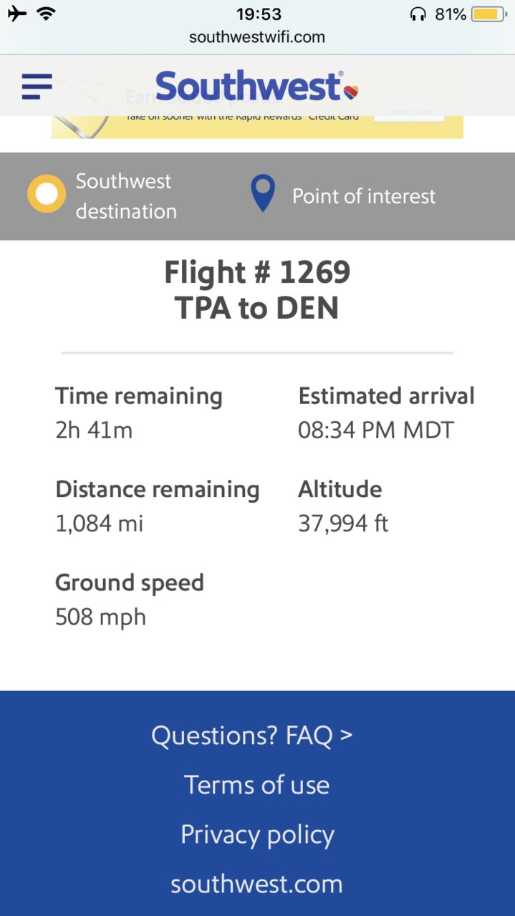Tap the Flight # 1269 heading
Viewport: 515px width, 916px height.
[257, 272]
